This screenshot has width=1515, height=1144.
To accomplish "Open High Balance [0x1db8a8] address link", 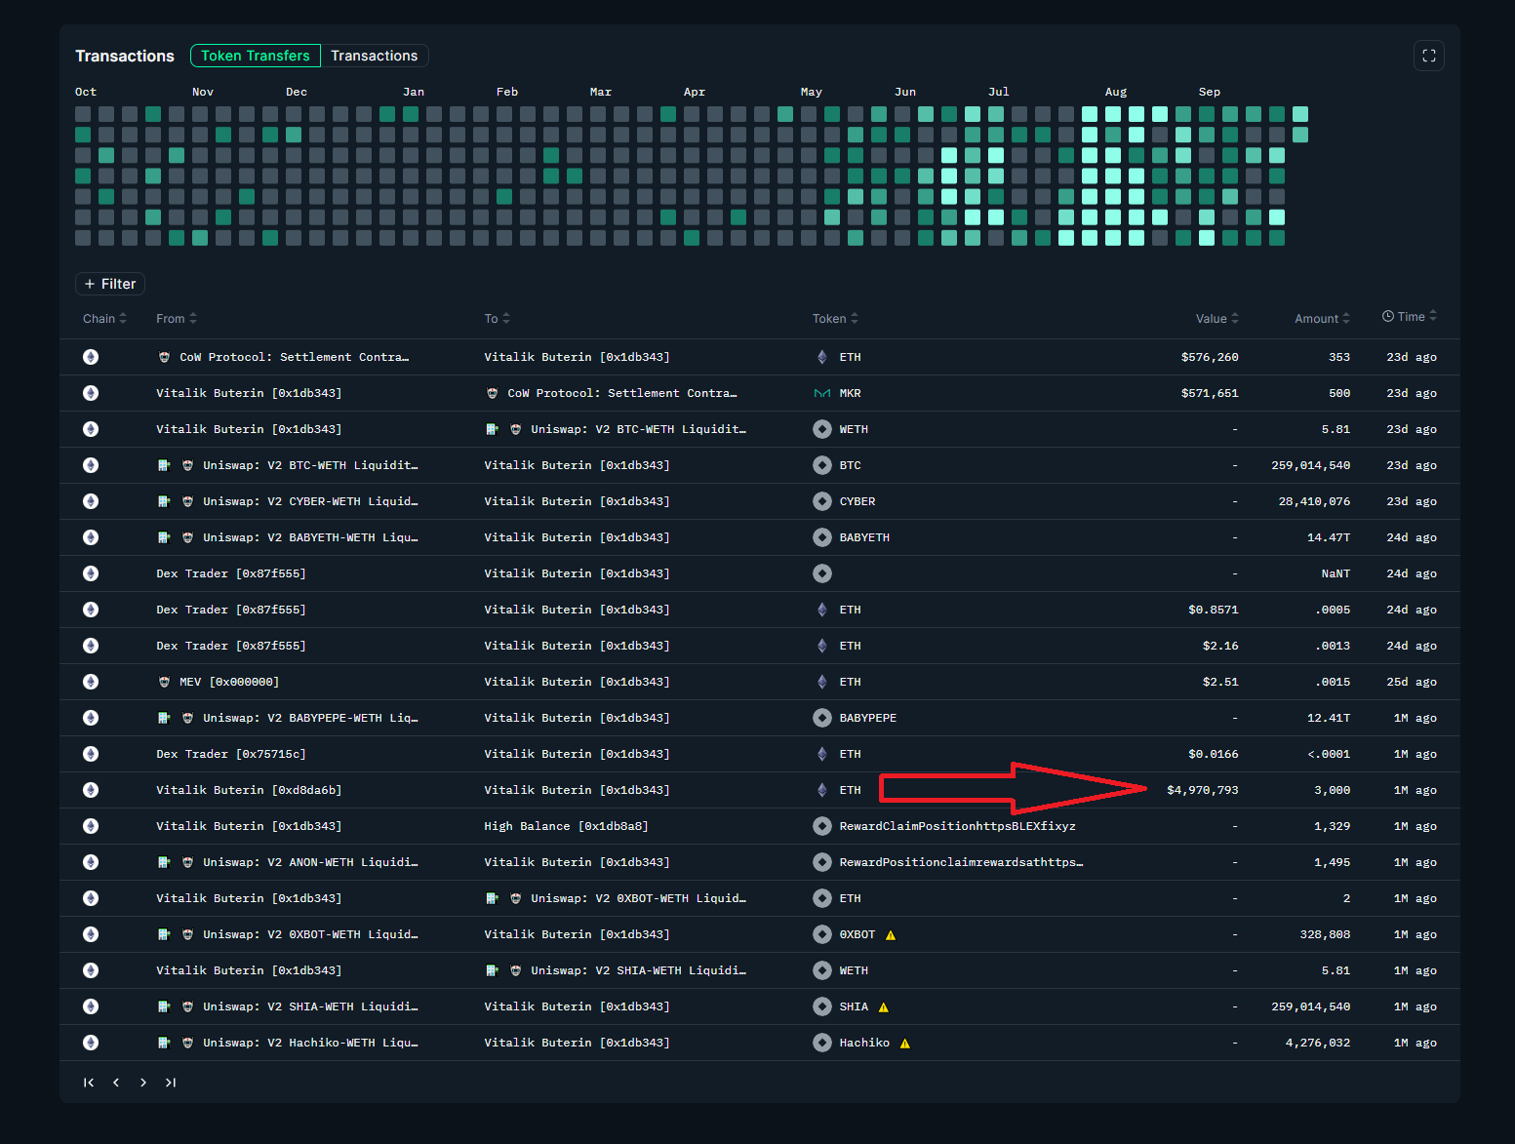I will point(566,826).
